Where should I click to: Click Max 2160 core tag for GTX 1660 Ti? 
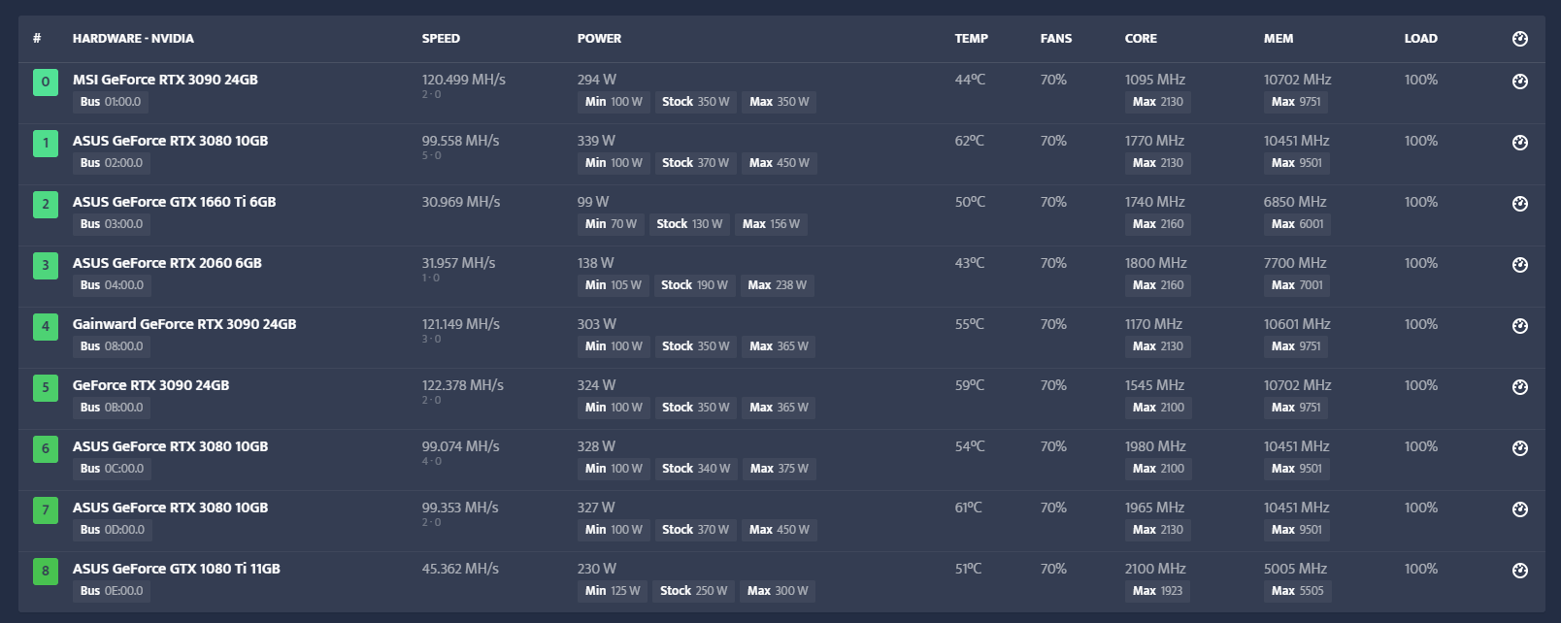click(1158, 224)
